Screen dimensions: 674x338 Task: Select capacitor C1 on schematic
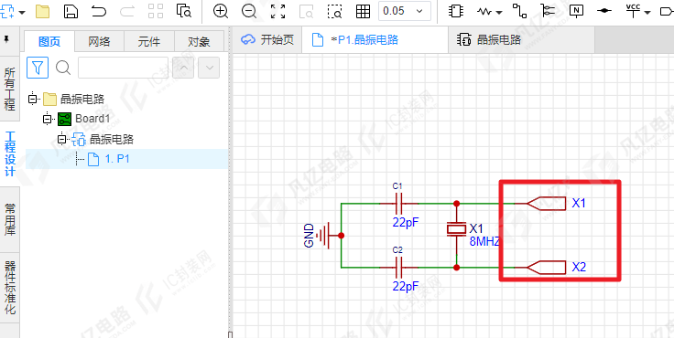[398, 203]
